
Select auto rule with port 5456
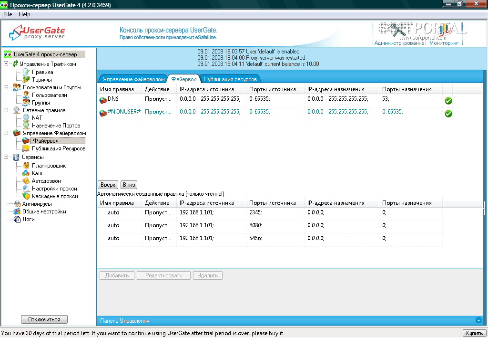click(270, 238)
